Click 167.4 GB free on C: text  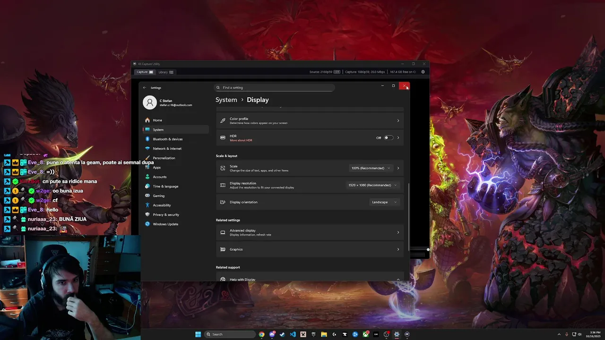(x=403, y=72)
